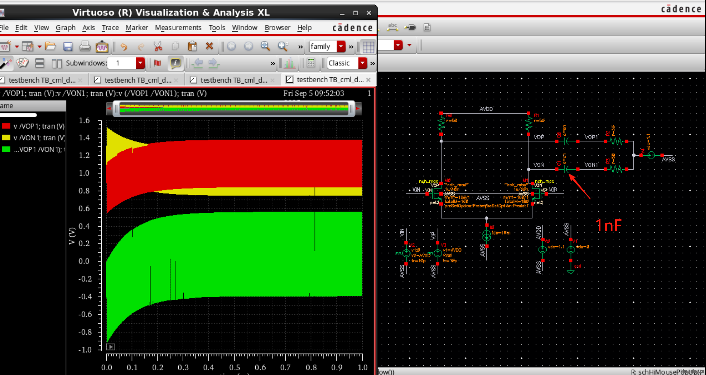The image size is (706, 375).
Task: Open the Subwindows count dropdown
Action: pos(140,63)
